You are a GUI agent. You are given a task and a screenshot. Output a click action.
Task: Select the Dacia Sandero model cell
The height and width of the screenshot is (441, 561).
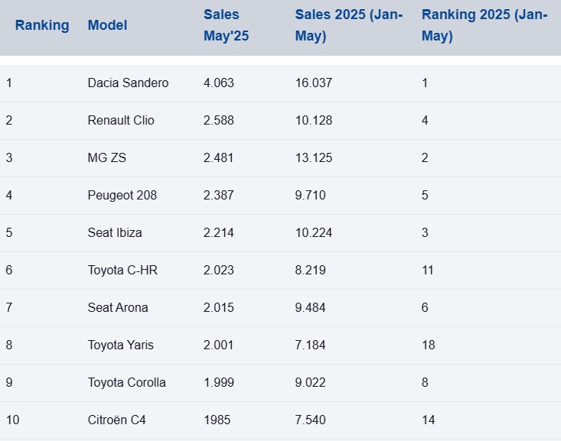coord(128,83)
